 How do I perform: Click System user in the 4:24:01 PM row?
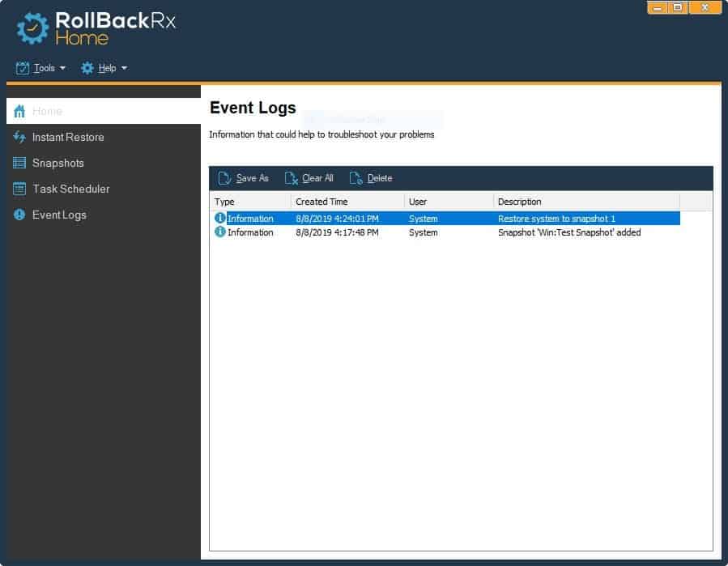[423, 219]
